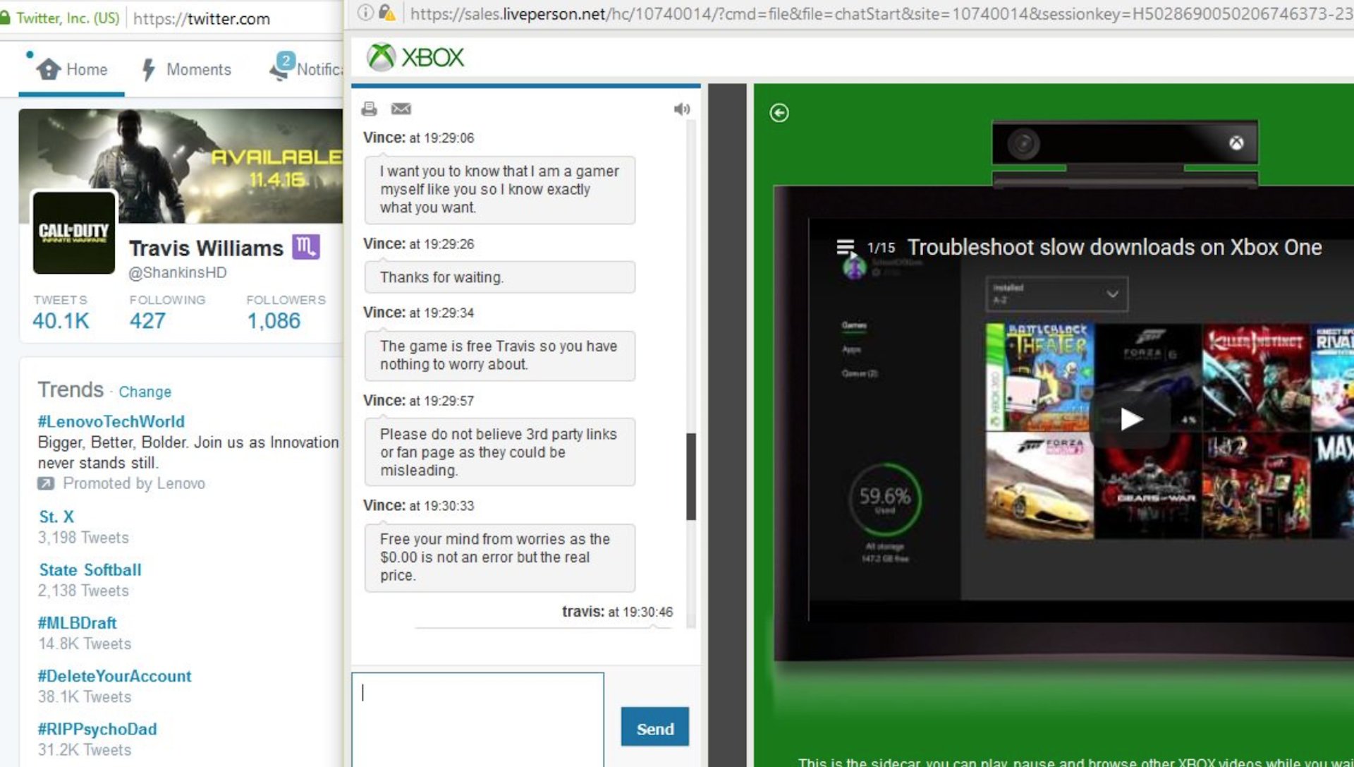Viewport: 1354px width, 767px height.
Task: Open the Twitter Home tab
Action: pos(72,69)
